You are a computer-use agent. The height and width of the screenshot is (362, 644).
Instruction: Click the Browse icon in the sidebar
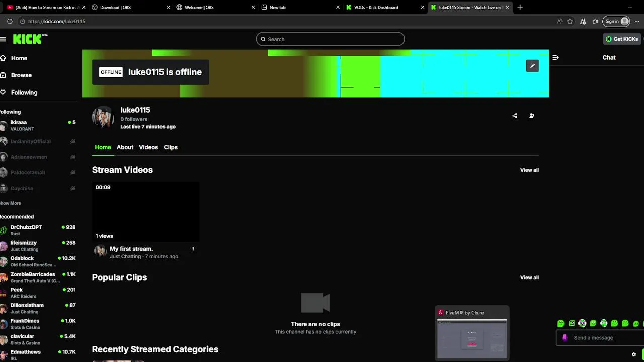click(x=3, y=75)
